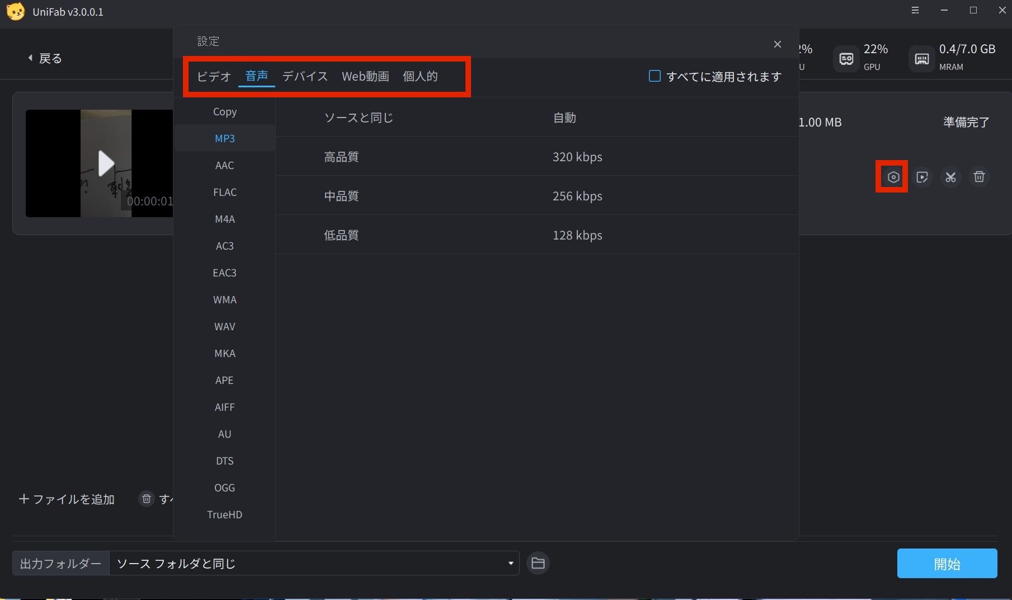
Task: Click the GPU usage icon
Action: pos(846,59)
